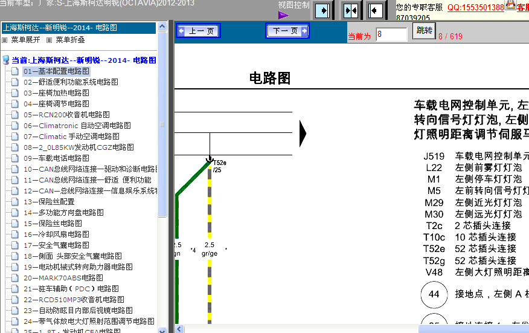Click page icon beside 16—冷却风扇电路图

[x=15, y=234]
